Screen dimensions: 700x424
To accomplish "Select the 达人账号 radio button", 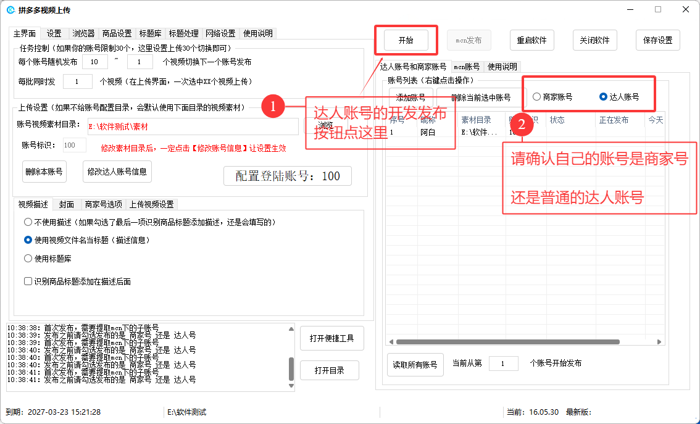I will click(619, 97).
